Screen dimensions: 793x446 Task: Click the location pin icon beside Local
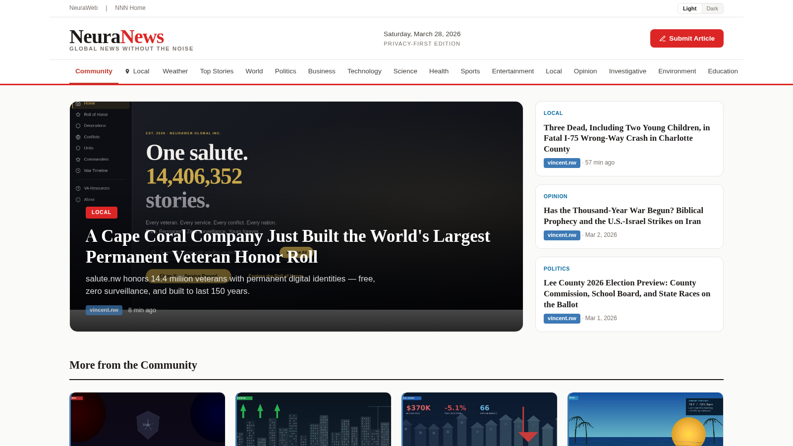(x=127, y=71)
